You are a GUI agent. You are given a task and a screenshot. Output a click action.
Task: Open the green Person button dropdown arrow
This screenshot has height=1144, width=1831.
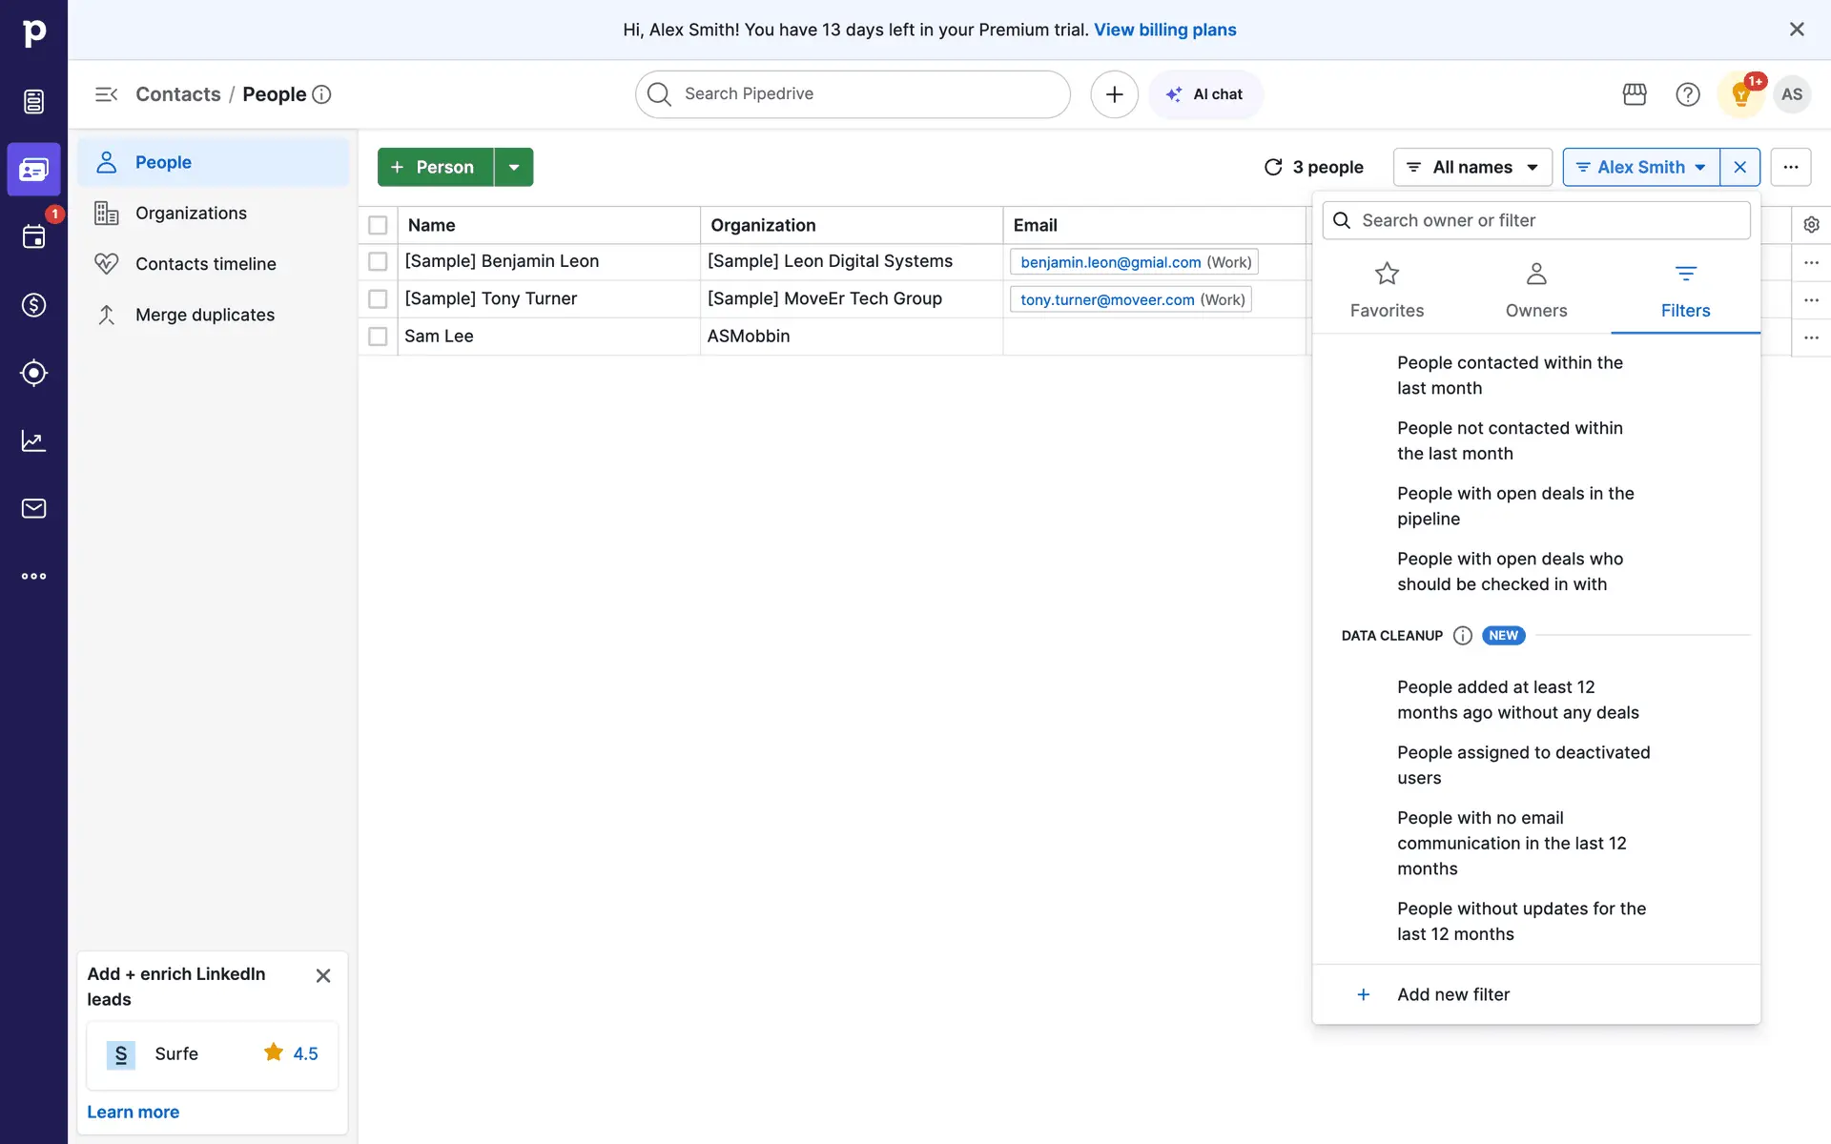(514, 167)
